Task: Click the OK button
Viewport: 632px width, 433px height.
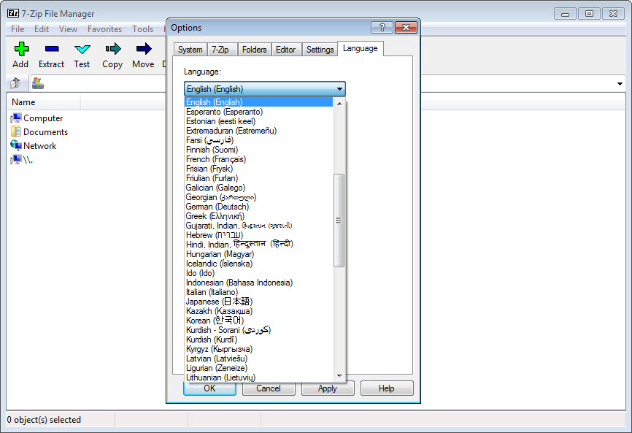Action: 209,388
